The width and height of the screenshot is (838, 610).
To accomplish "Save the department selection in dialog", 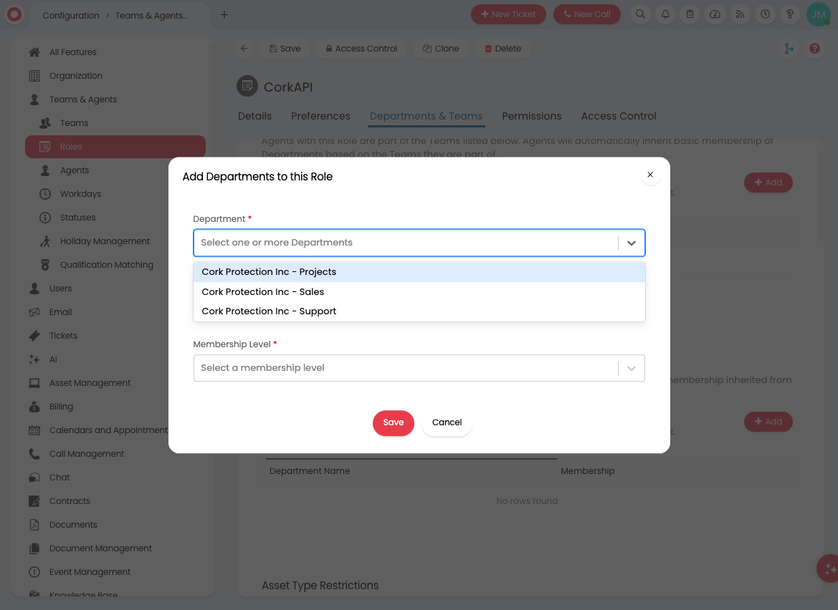I will click(x=394, y=422).
